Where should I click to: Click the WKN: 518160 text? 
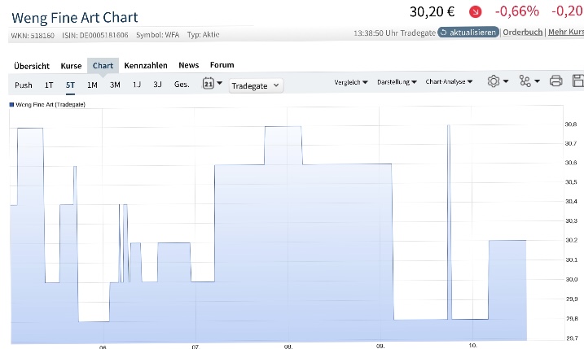(x=33, y=36)
